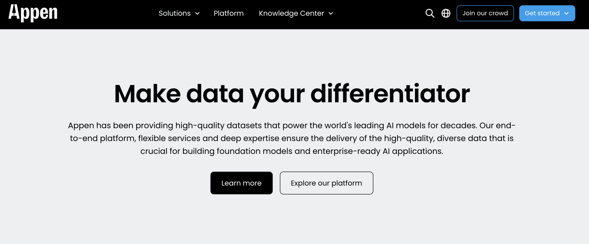Image resolution: width=589 pixels, height=244 pixels.
Task: Click the globe language selector icon
Action: point(446,13)
